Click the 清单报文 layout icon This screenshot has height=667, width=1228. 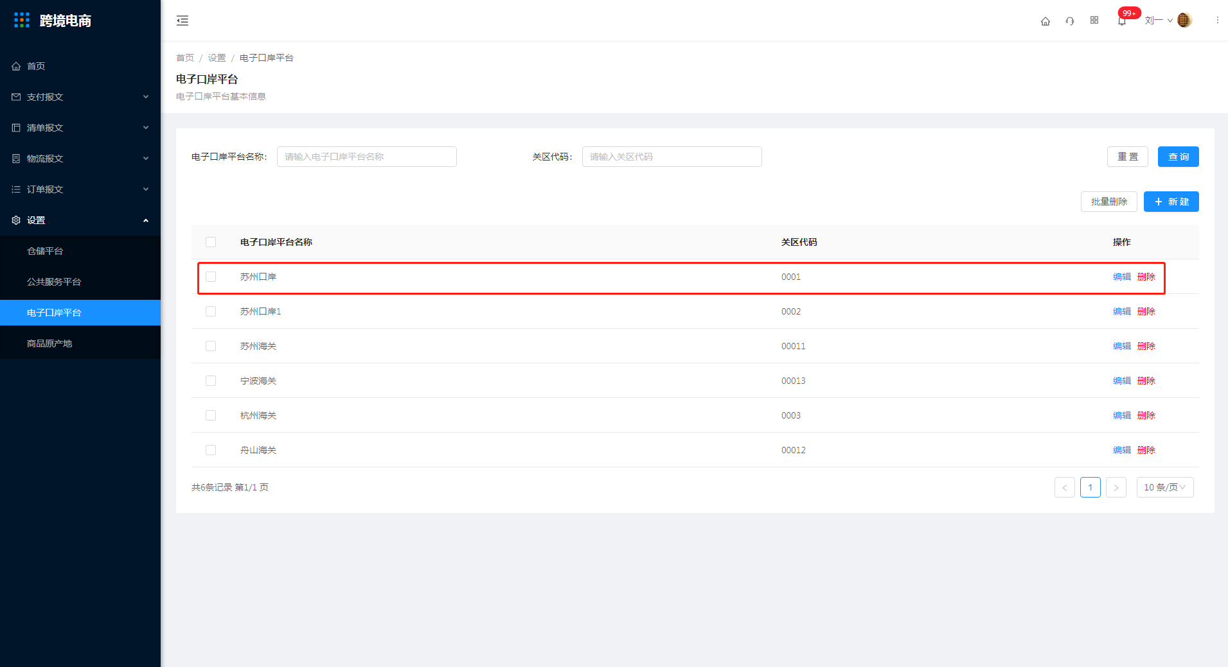click(16, 128)
